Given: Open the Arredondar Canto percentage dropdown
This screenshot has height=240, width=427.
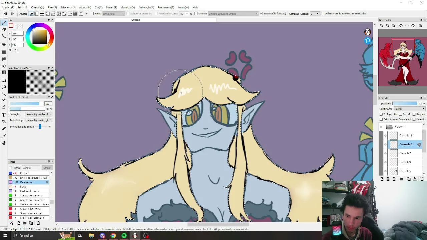Looking at the screenshot, I should 184,14.
